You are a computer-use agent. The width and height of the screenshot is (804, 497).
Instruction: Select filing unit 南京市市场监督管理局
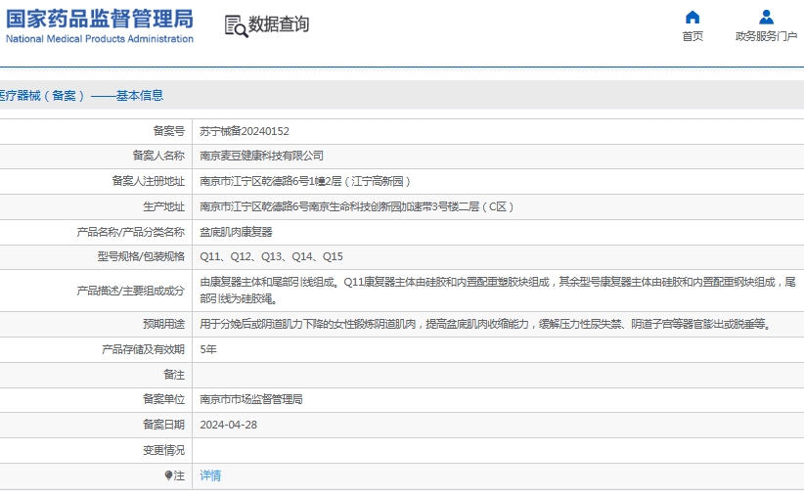click(x=250, y=399)
